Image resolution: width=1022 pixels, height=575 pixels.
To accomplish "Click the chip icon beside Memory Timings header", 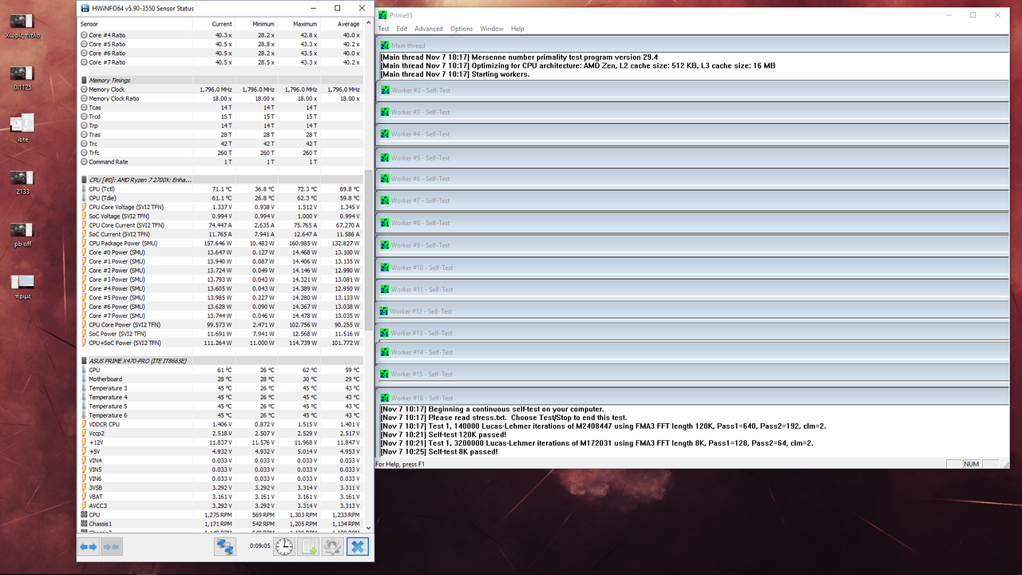I will (84, 80).
